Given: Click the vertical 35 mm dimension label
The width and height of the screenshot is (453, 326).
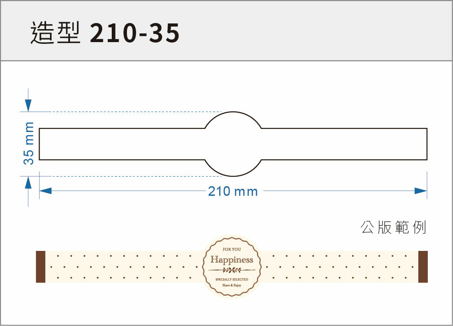Looking at the screenshot, I should click(x=29, y=143).
